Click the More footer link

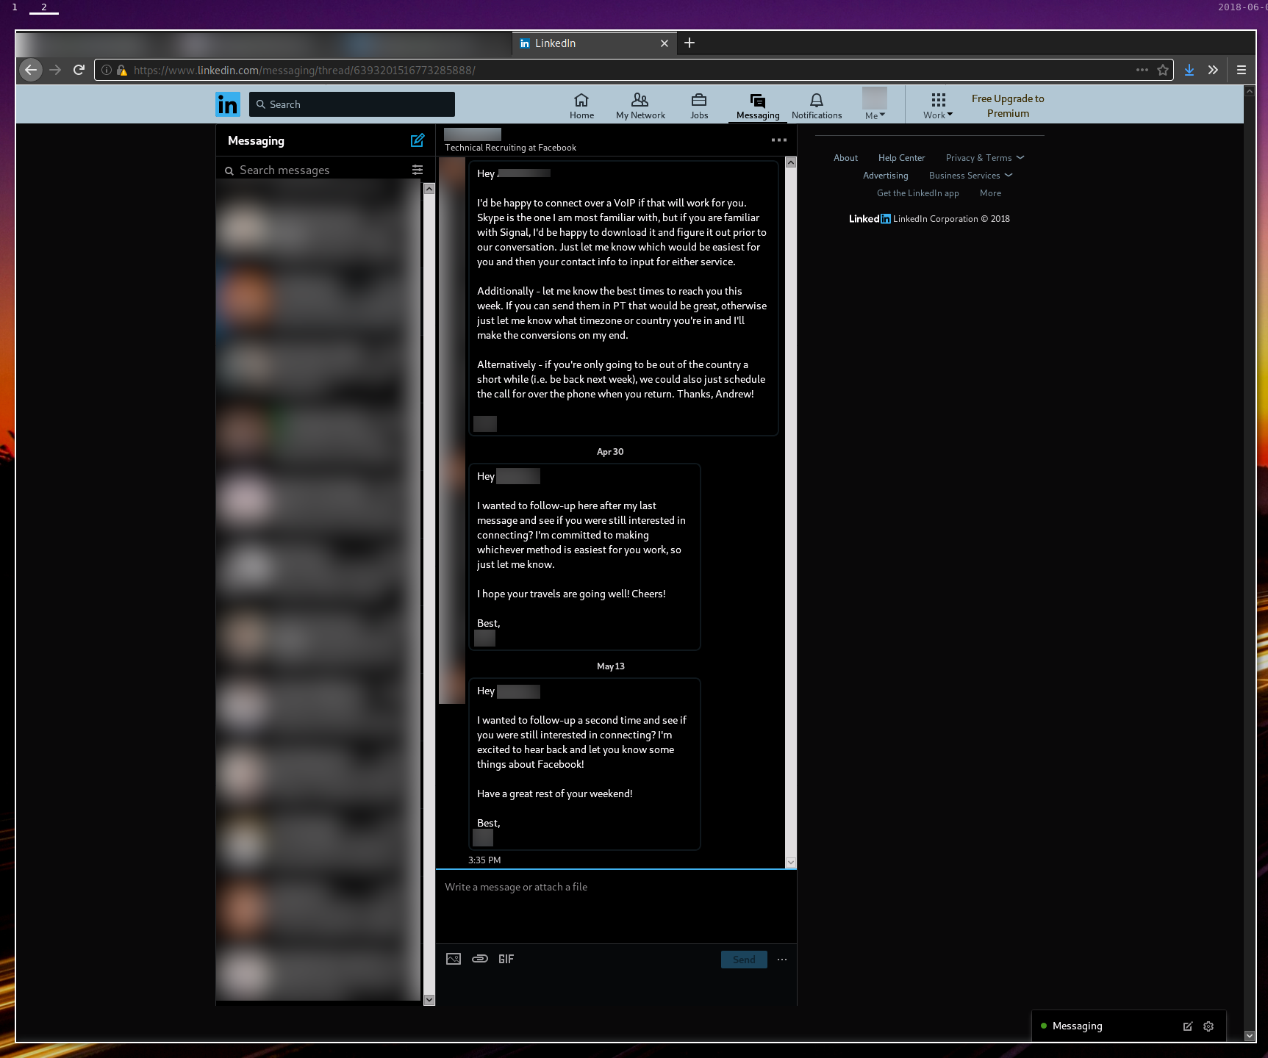pos(990,193)
